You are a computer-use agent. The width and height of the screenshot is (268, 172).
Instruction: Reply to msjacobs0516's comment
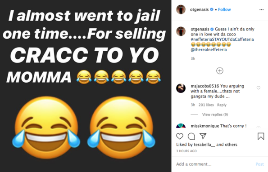(x=222, y=105)
